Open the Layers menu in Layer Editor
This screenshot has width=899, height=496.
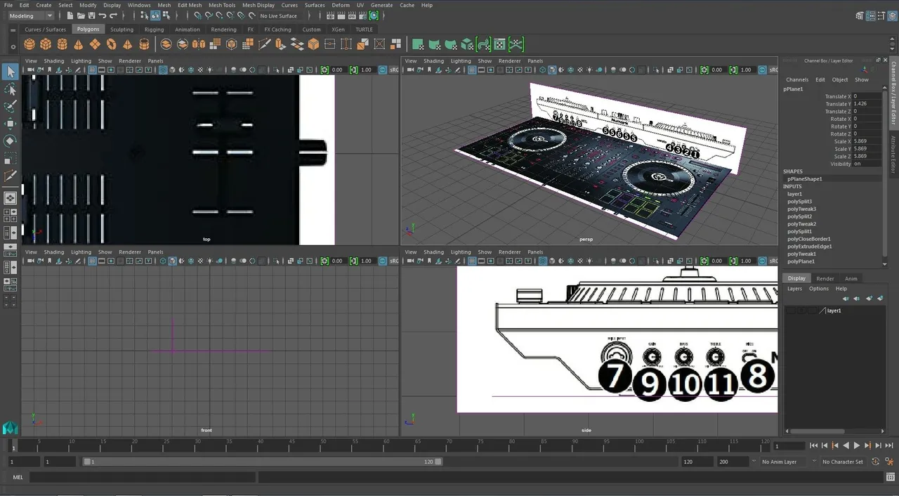tap(794, 289)
